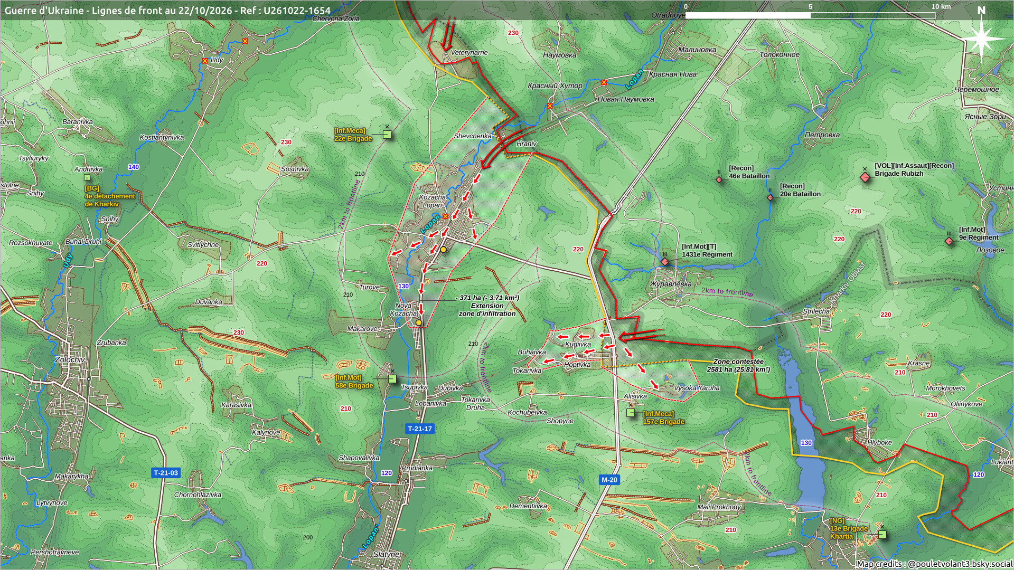Click the Strilecha village label
1014x570 pixels.
click(x=816, y=311)
